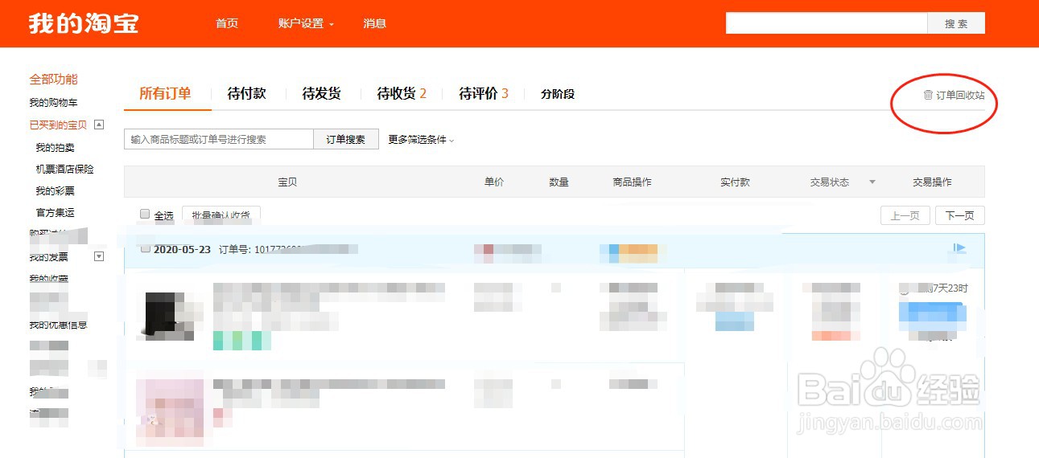Click the 宝贝 column header
The width and height of the screenshot is (1039, 458).
click(x=287, y=182)
